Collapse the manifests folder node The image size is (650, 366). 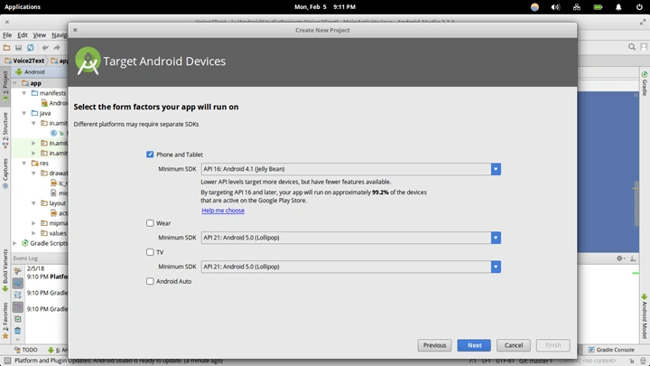click(24, 93)
